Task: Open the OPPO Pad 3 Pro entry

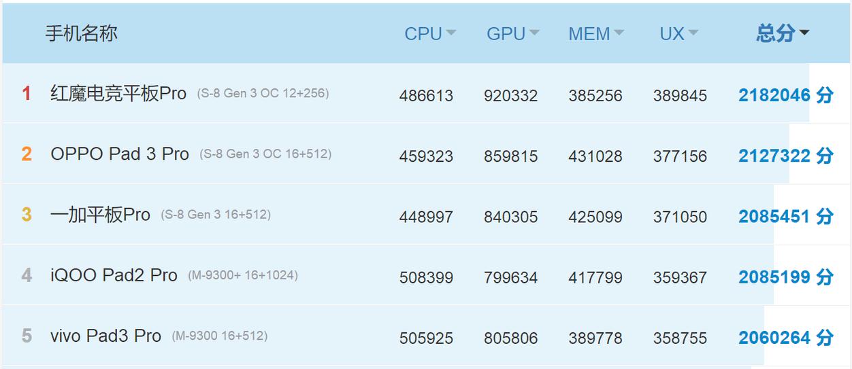Action: point(120,154)
